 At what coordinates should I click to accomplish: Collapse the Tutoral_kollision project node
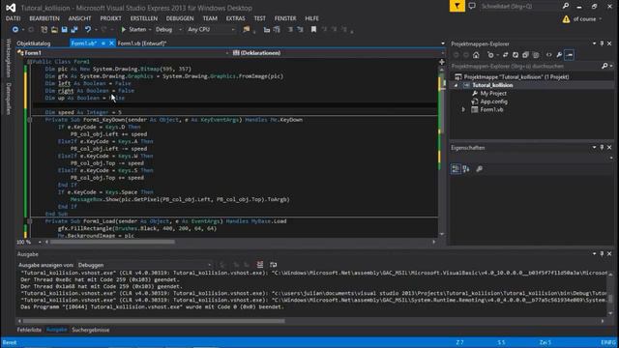coord(456,85)
